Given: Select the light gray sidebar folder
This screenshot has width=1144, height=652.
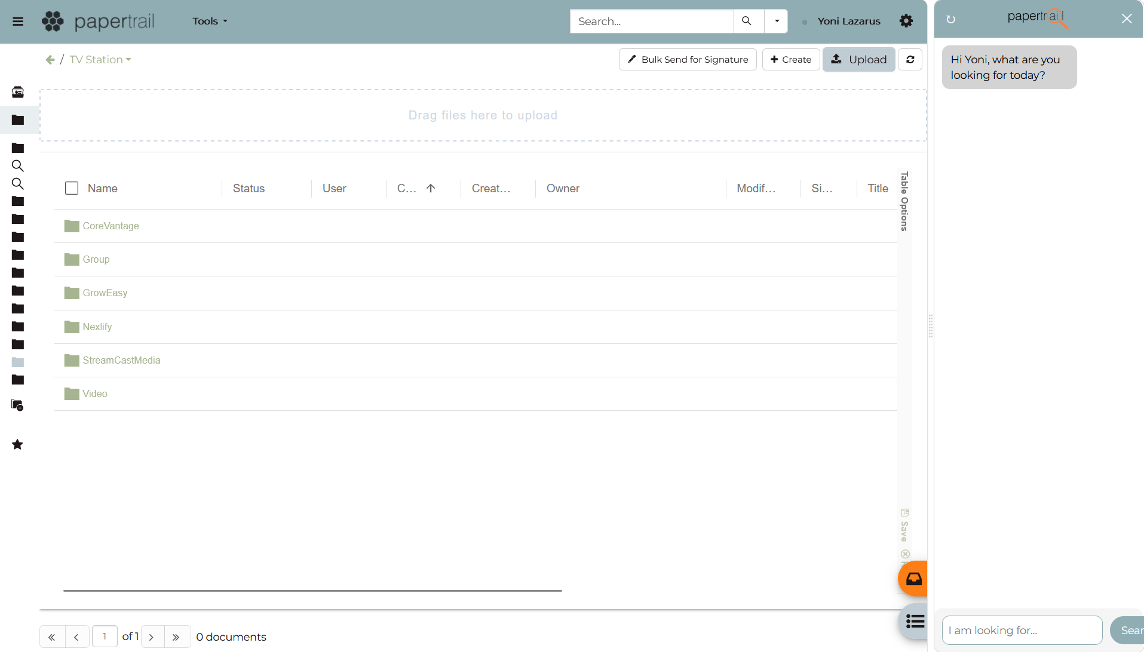Looking at the screenshot, I should click(18, 362).
